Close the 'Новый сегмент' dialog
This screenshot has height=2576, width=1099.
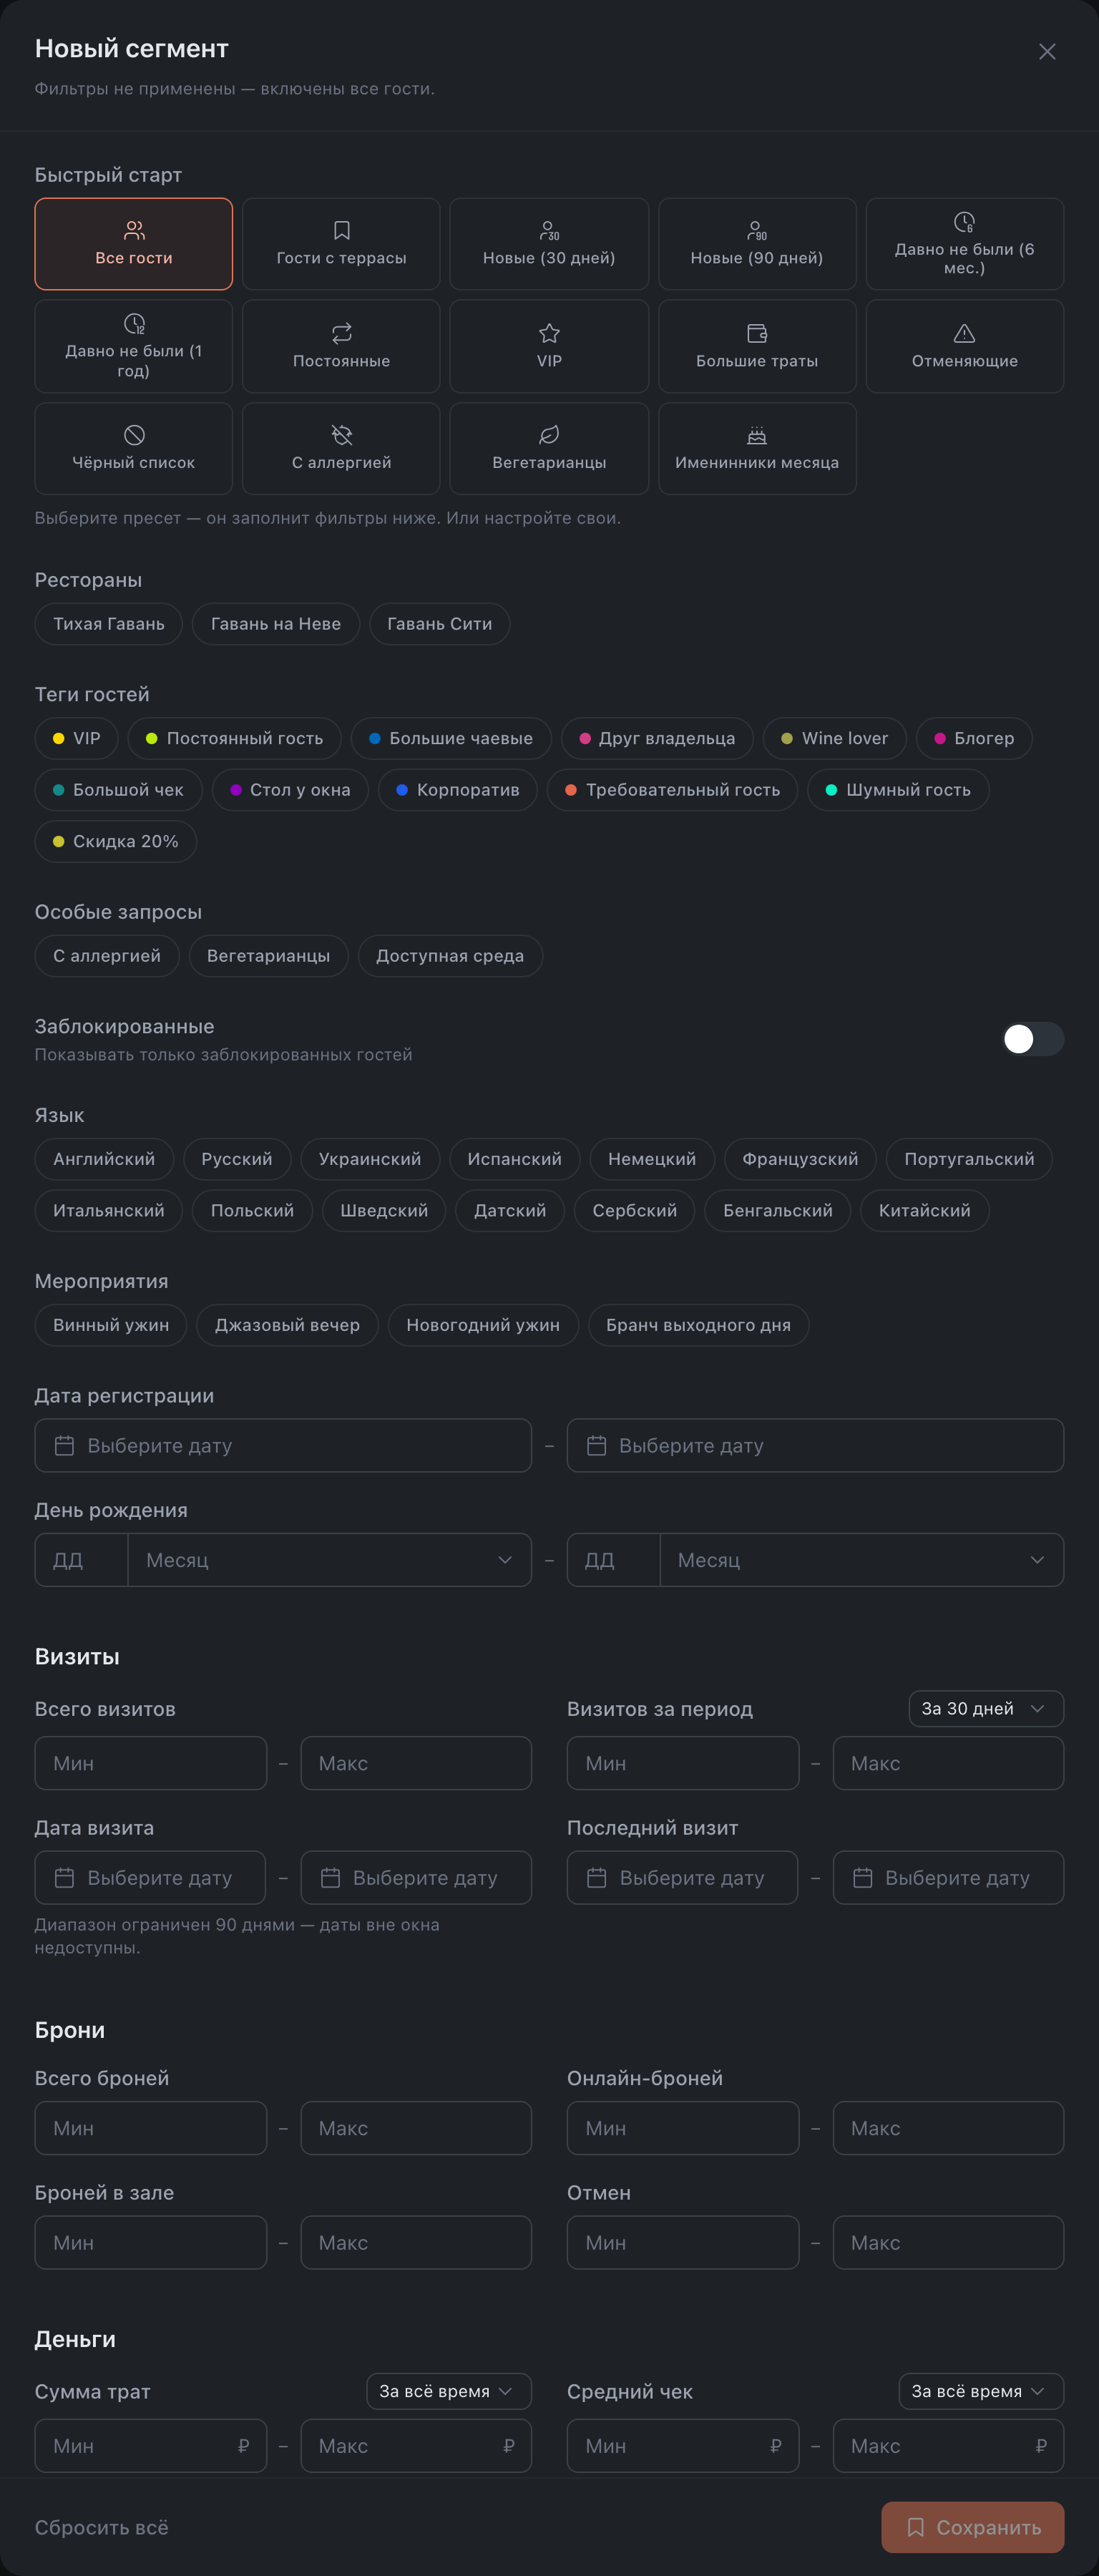point(1047,52)
